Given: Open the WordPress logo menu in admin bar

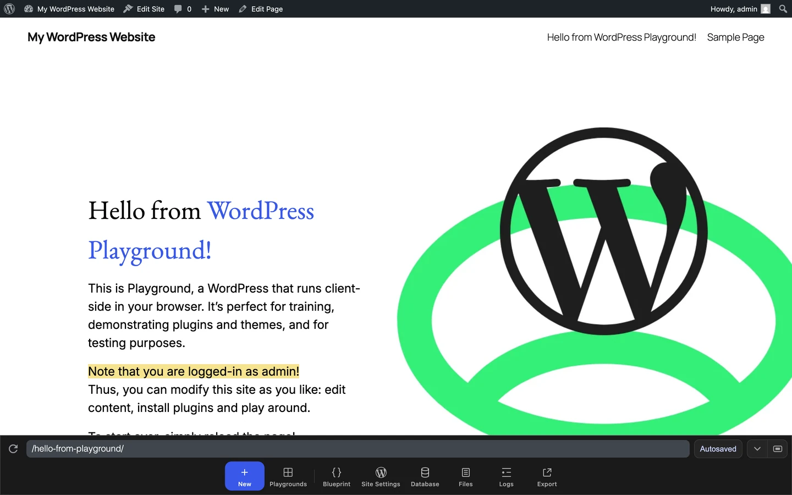Looking at the screenshot, I should tap(9, 9).
